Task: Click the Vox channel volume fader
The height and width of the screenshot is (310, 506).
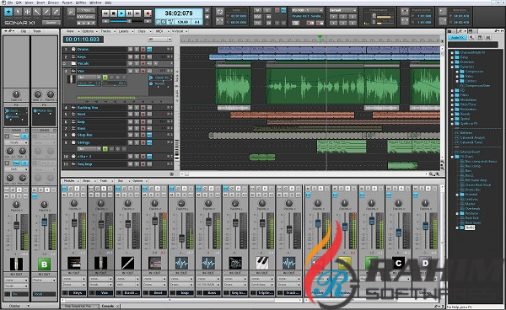Action: click(x=101, y=223)
